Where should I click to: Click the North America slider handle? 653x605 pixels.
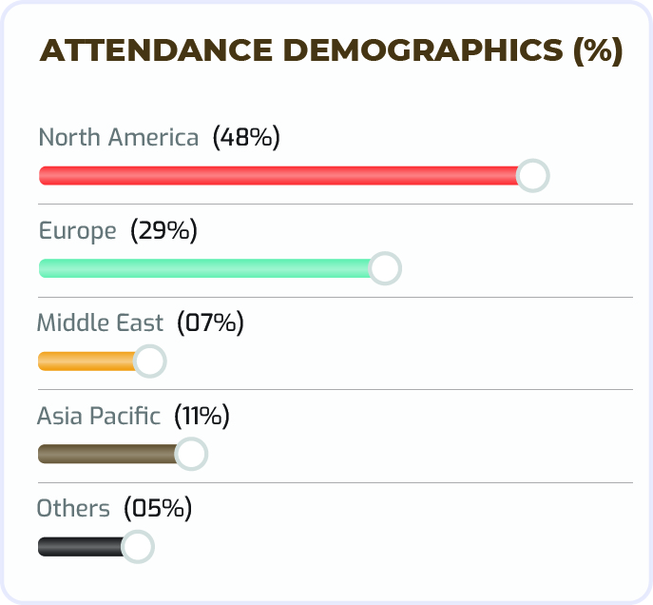coord(532,176)
